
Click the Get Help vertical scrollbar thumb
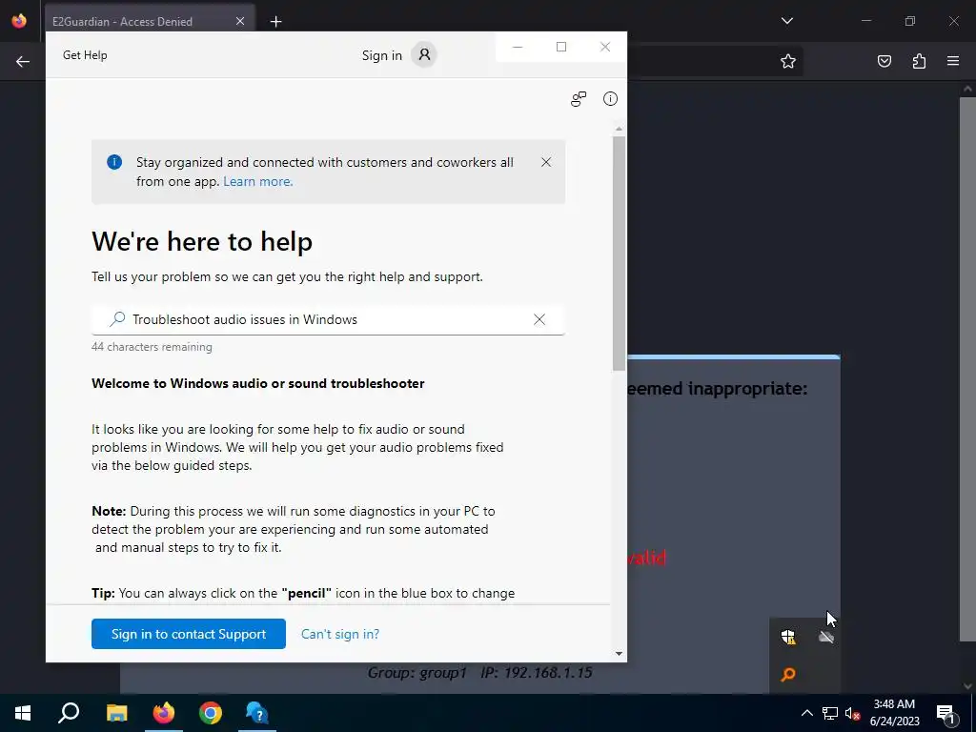[x=619, y=254]
